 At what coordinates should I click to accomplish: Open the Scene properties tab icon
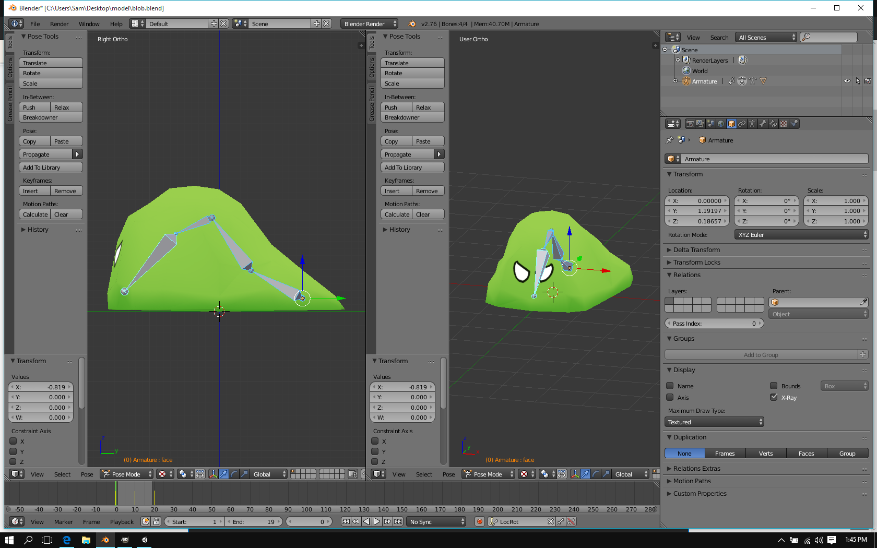coord(710,124)
